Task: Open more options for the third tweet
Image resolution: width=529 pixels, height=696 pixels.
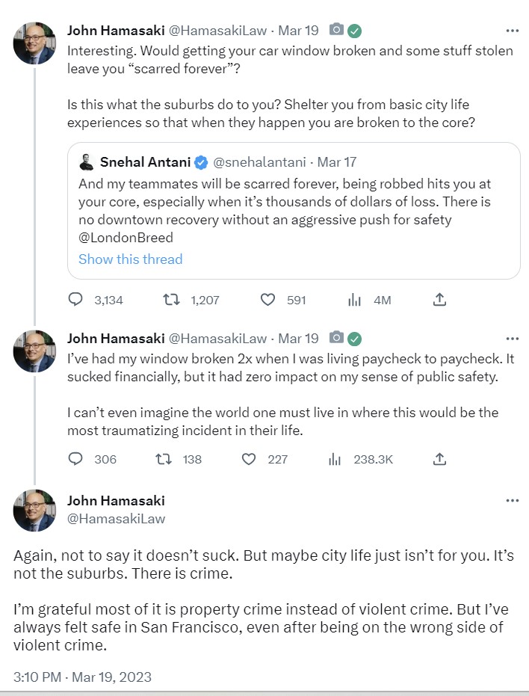Action: tap(512, 500)
